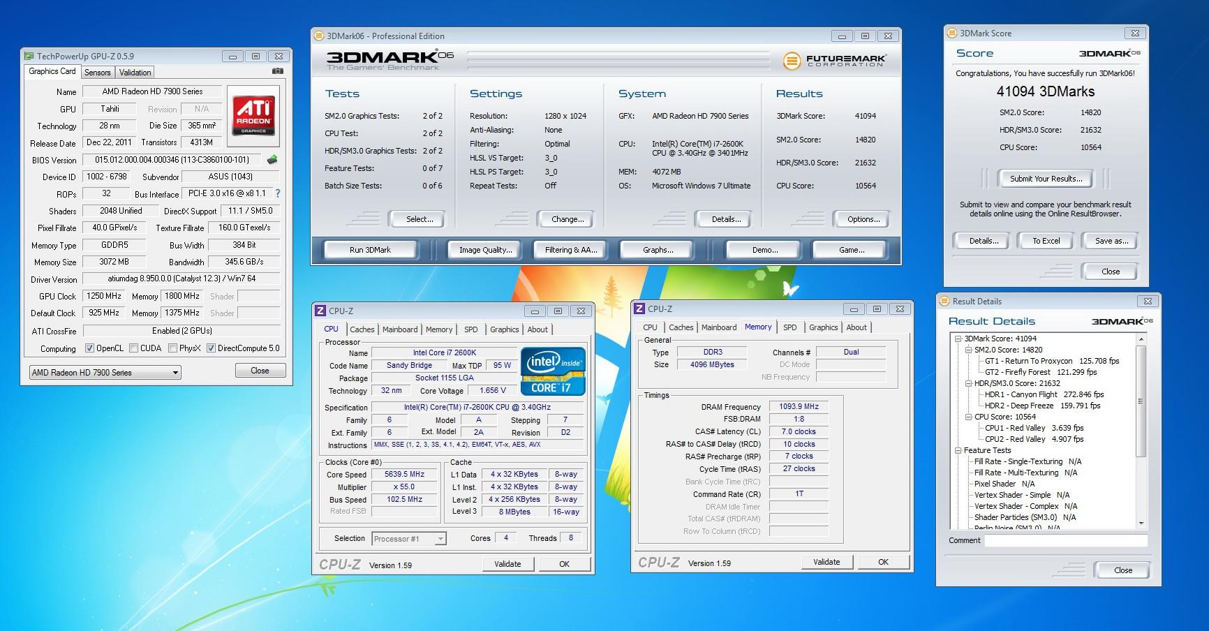This screenshot has width=1209, height=631.
Task: Switch to the Sensors tab in GPU-Z
Action: click(x=98, y=73)
